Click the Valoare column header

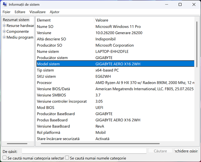click(x=144, y=20)
